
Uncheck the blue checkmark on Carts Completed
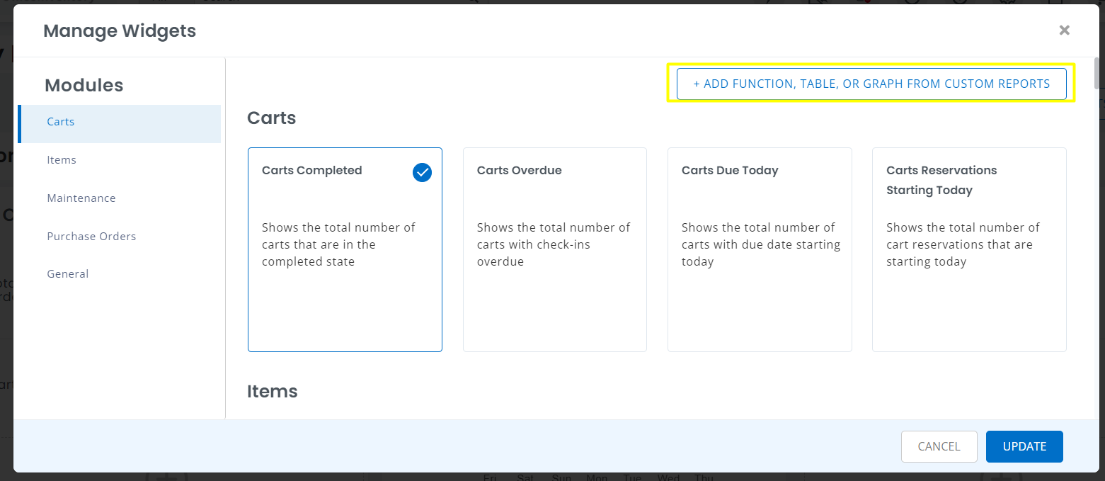pyautogui.click(x=422, y=172)
